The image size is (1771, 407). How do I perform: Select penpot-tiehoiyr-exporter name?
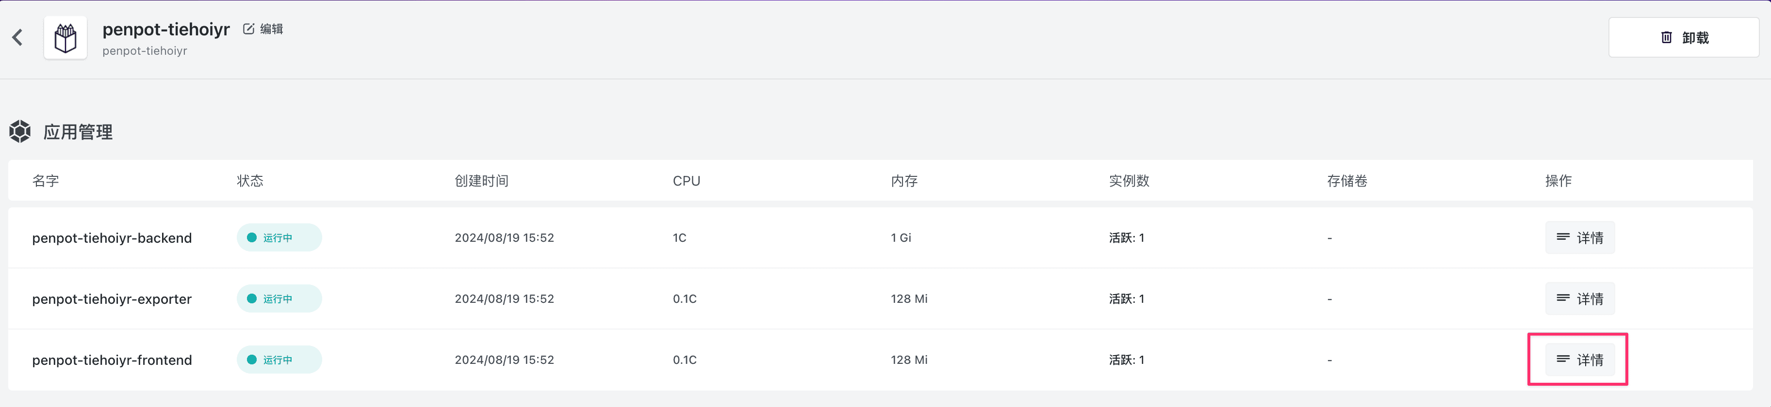(x=112, y=298)
